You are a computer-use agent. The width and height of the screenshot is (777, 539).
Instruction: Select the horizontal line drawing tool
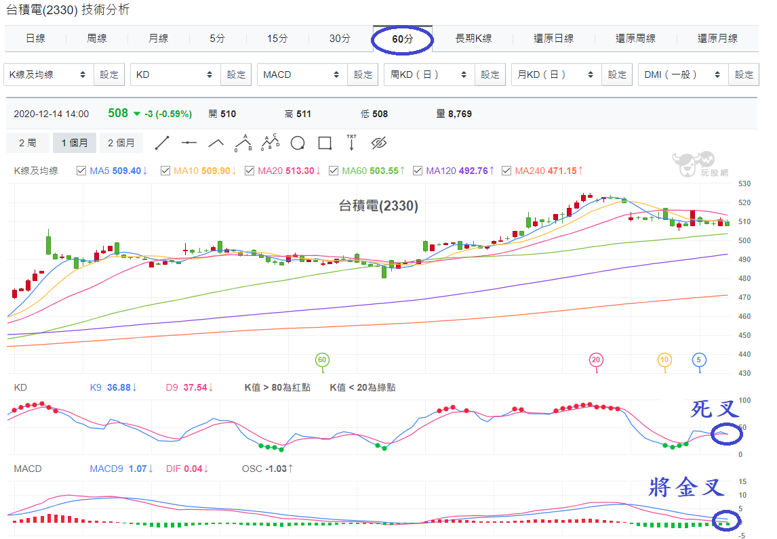click(x=188, y=143)
